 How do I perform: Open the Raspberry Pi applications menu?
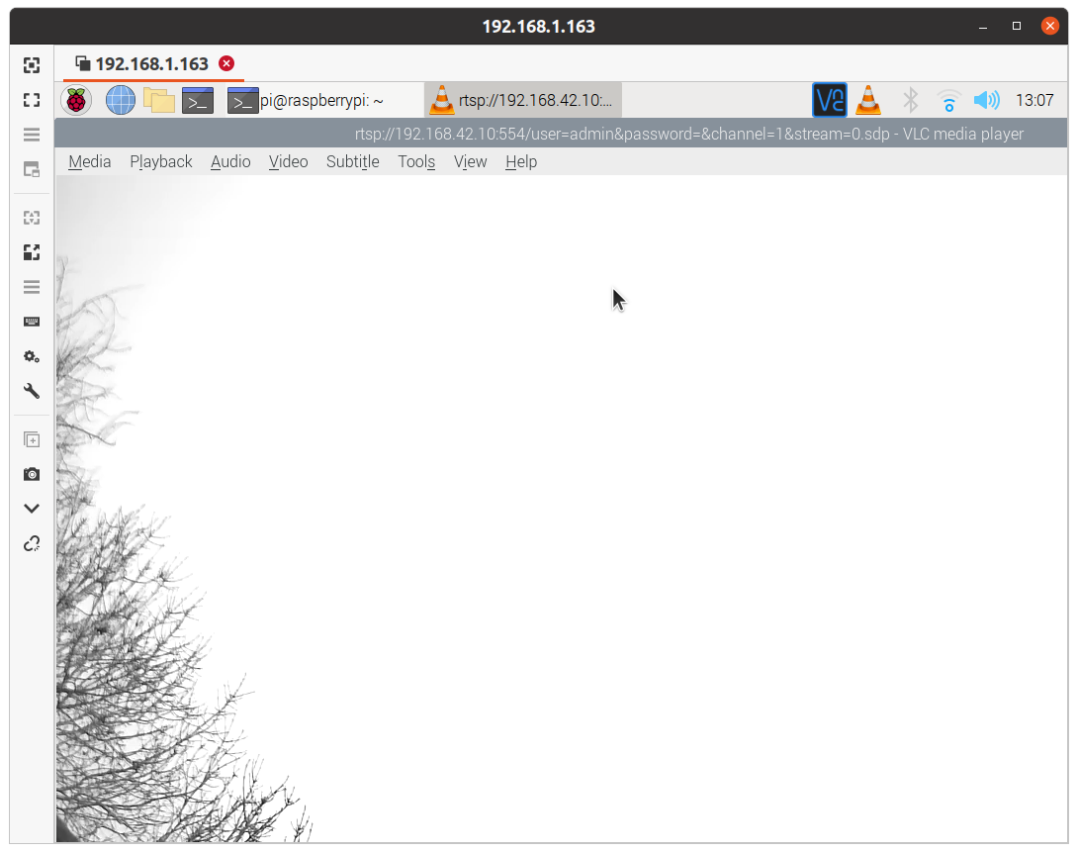click(x=76, y=100)
